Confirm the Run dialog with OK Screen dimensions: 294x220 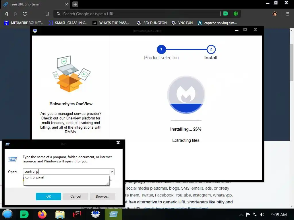click(x=49, y=197)
